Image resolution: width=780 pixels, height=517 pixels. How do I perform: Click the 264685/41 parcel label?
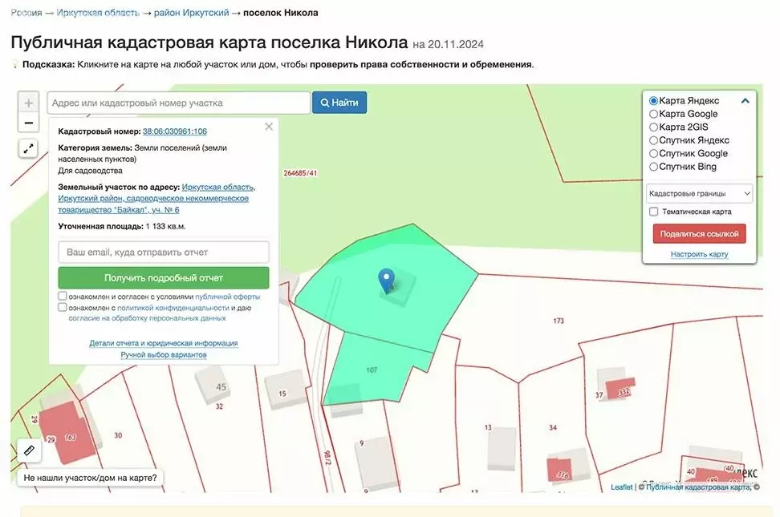[300, 173]
